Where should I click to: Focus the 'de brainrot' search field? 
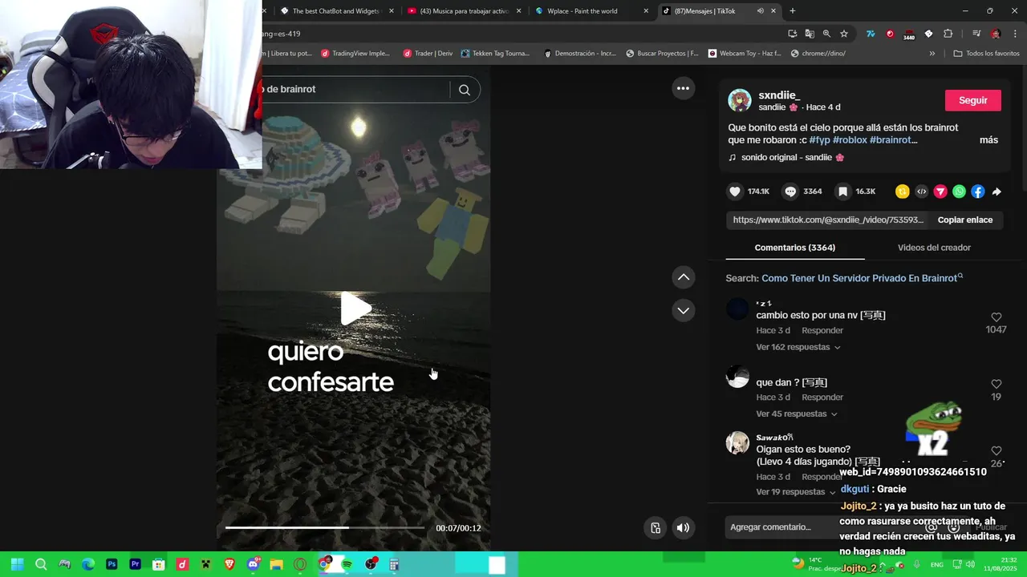coord(355,89)
